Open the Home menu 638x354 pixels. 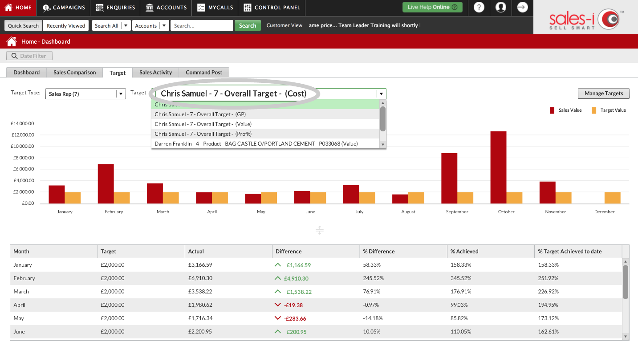pyautogui.click(x=19, y=8)
